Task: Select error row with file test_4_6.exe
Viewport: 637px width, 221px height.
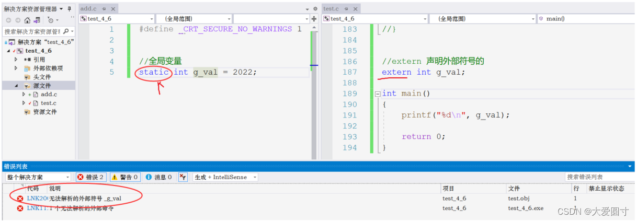Action: 318,208
